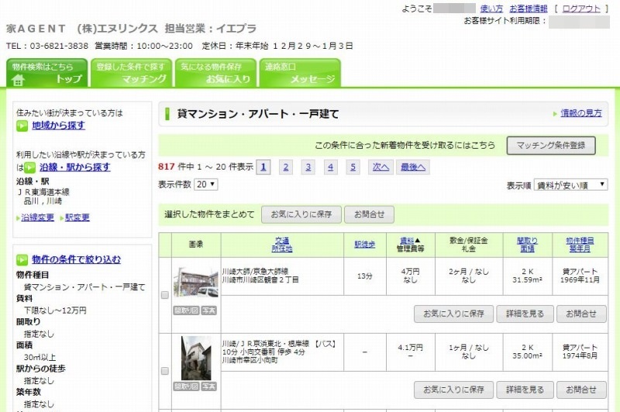Save the 川崎大師 property with お気に入りに保存

(453, 314)
